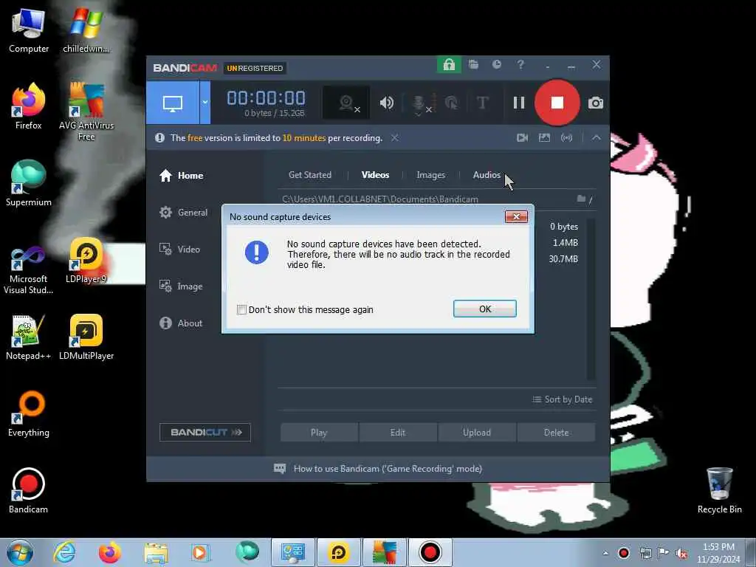Switch to Videos tab
The width and height of the screenshot is (756, 567).
point(375,175)
